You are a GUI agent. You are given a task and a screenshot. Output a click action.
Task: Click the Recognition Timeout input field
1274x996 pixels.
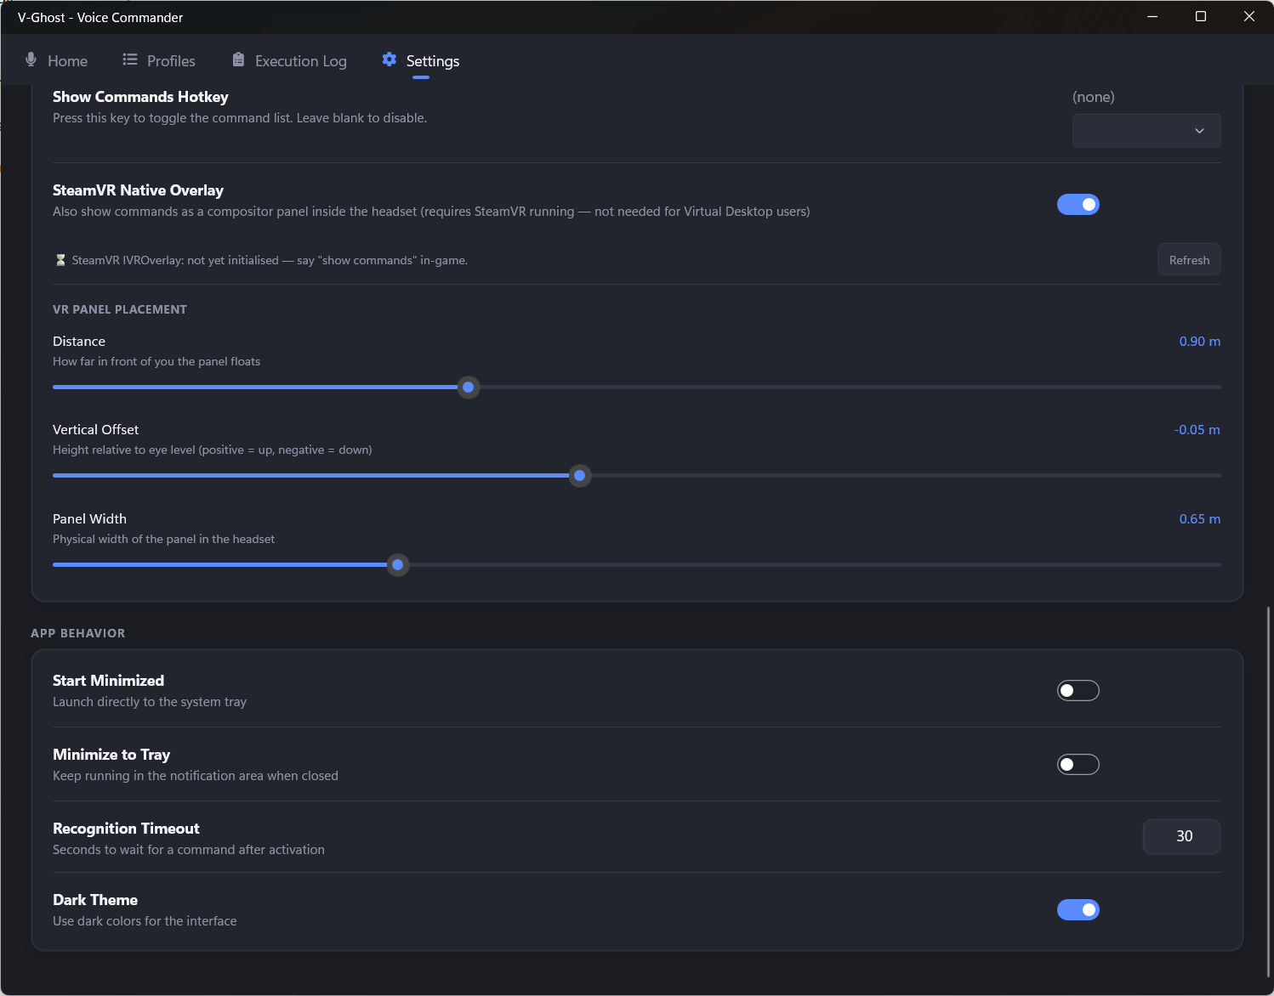click(1181, 836)
